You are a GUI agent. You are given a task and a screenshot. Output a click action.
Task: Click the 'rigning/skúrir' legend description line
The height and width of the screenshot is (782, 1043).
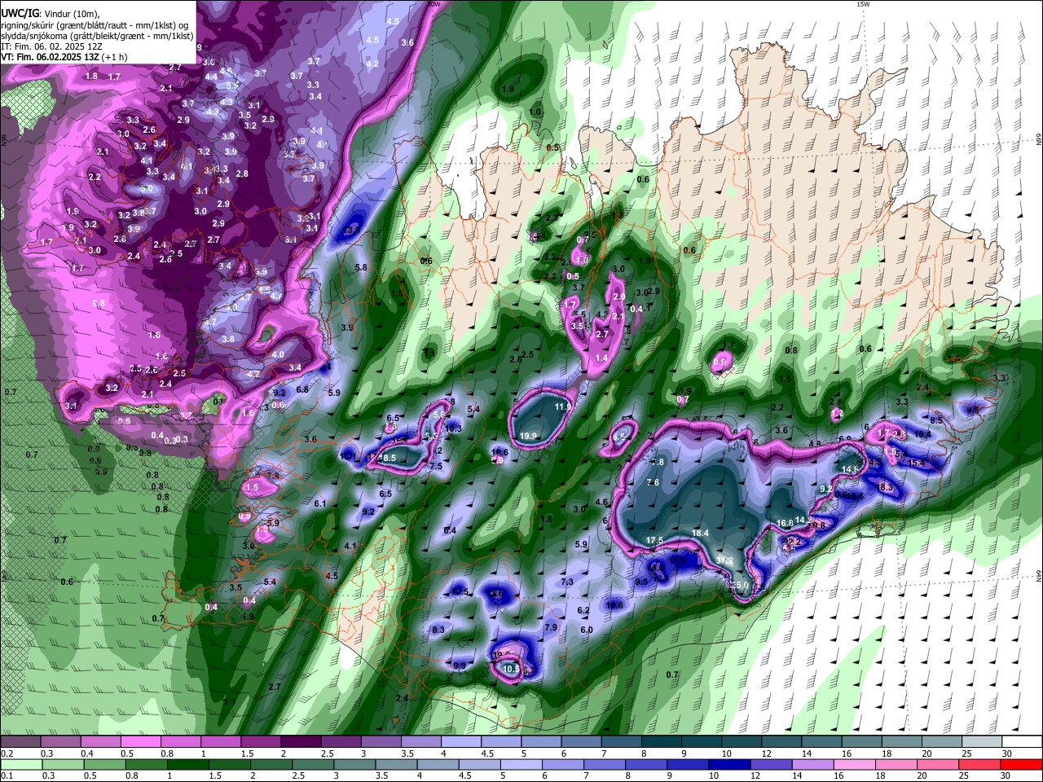pos(95,24)
